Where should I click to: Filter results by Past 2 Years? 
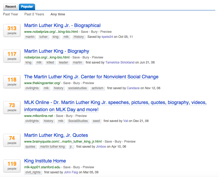(34, 14)
